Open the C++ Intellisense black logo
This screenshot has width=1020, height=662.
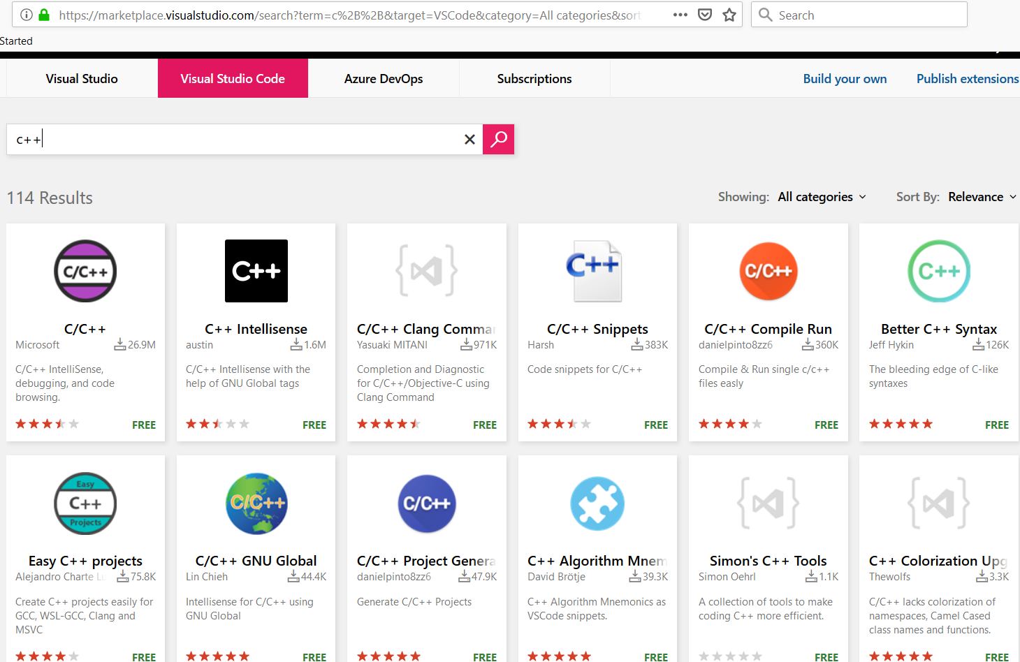click(256, 271)
